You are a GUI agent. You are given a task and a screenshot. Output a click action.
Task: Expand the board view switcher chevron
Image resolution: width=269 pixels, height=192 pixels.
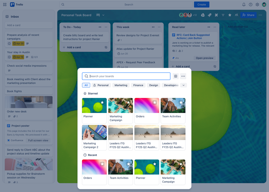[x=103, y=15]
